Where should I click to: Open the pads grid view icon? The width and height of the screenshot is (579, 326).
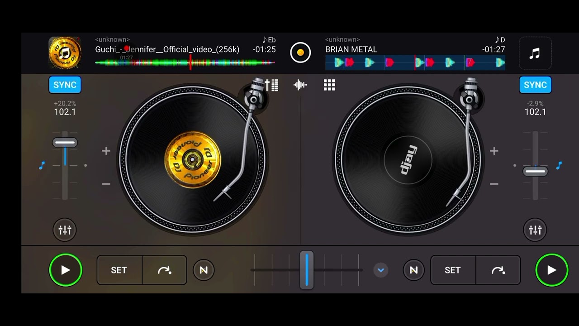coord(329,85)
